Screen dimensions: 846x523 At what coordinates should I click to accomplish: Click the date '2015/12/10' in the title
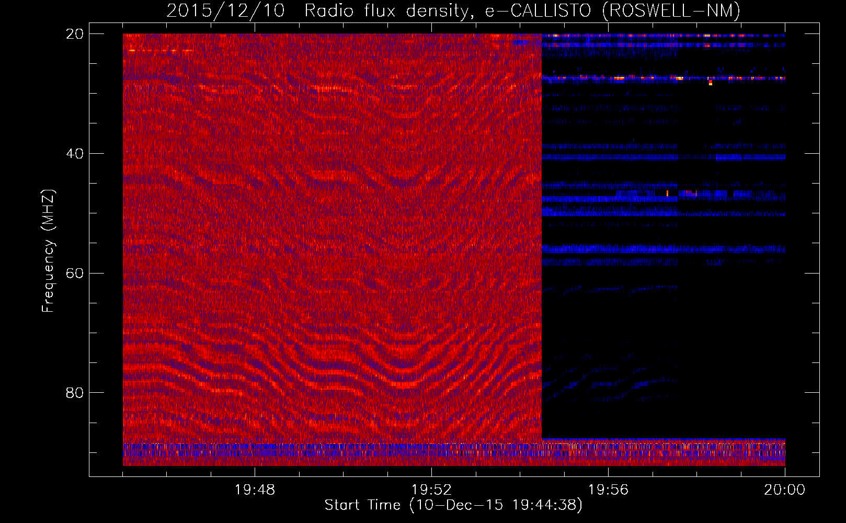[x=226, y=11]
